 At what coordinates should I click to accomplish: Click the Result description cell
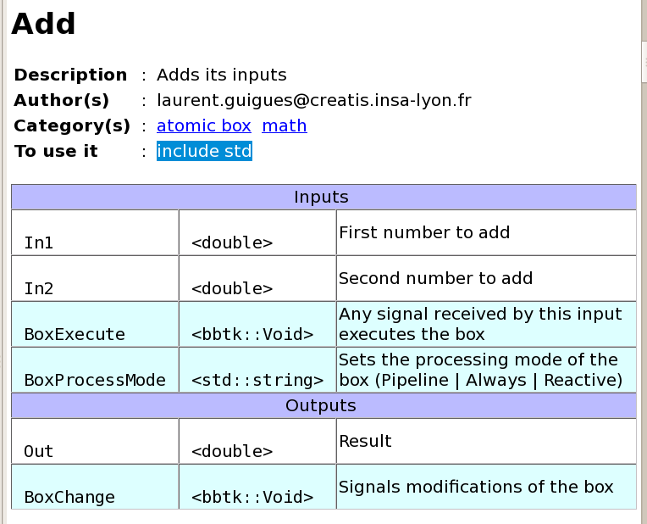[486, 442]
